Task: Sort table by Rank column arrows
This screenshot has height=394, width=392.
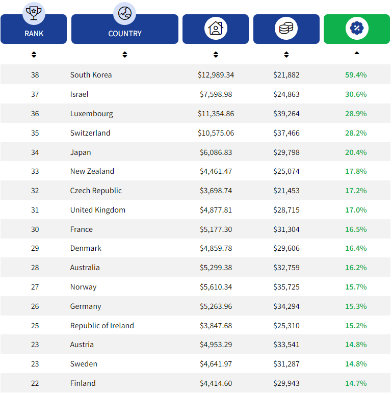Action: [x=34, y=55]
